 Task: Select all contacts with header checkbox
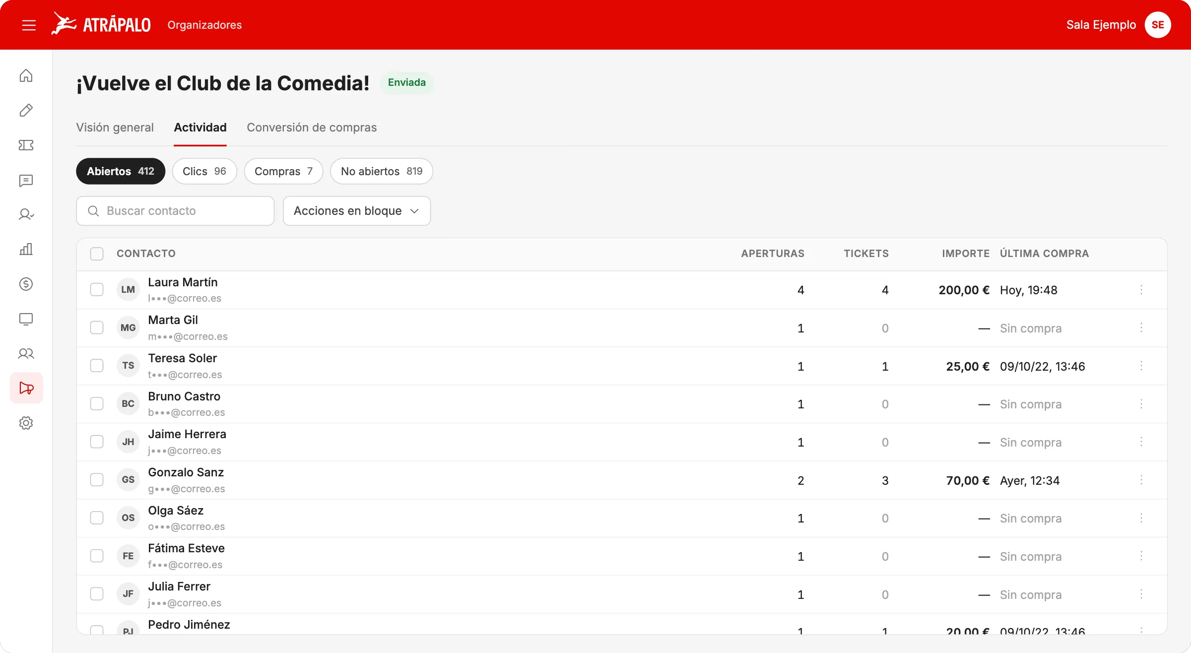pos(97,254)
